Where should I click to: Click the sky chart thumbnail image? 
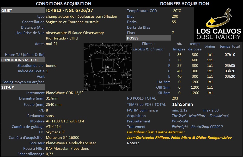[108, 67]
